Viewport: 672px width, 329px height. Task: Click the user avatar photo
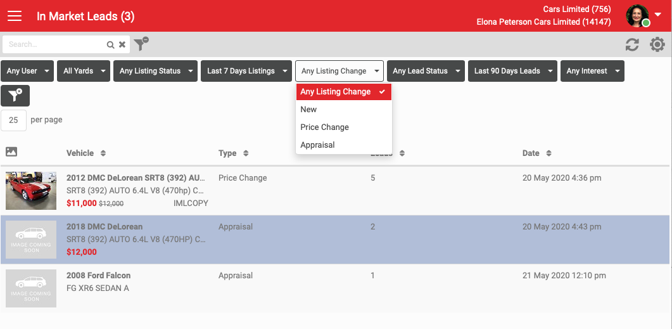point(637,16)
